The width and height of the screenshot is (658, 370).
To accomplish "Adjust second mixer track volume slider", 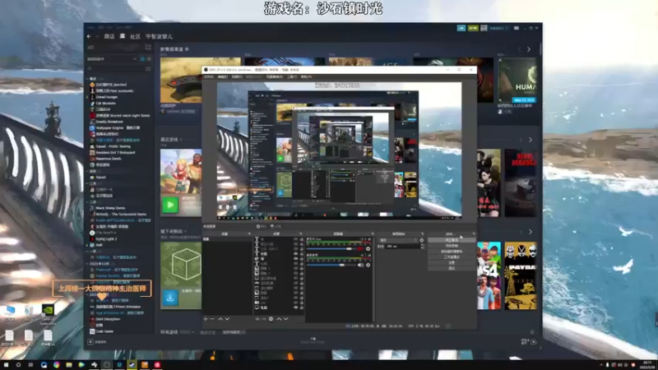I will [331, 265].
